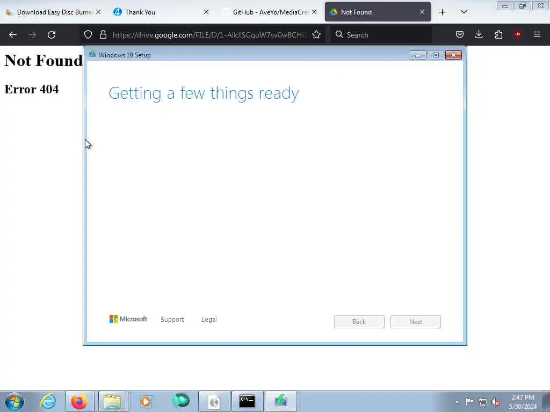This screenshot has height=412, width=550.
Task: Switch to the command prompt taskbar icon
Action: [247, 401]
